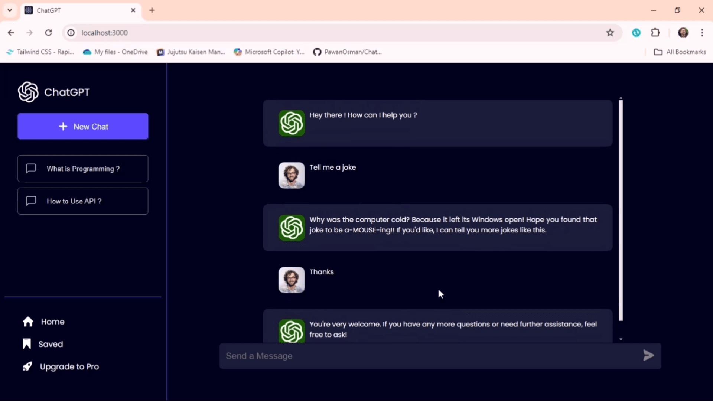Click the GPT avatar beside the computer joke reply

tap(292, 228)
